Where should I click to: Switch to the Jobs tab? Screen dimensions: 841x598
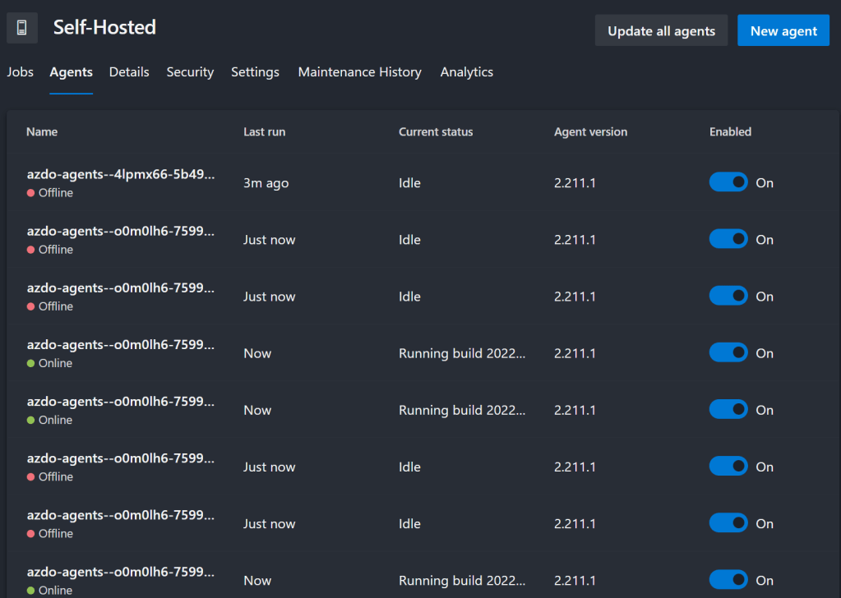pos(21,72)
